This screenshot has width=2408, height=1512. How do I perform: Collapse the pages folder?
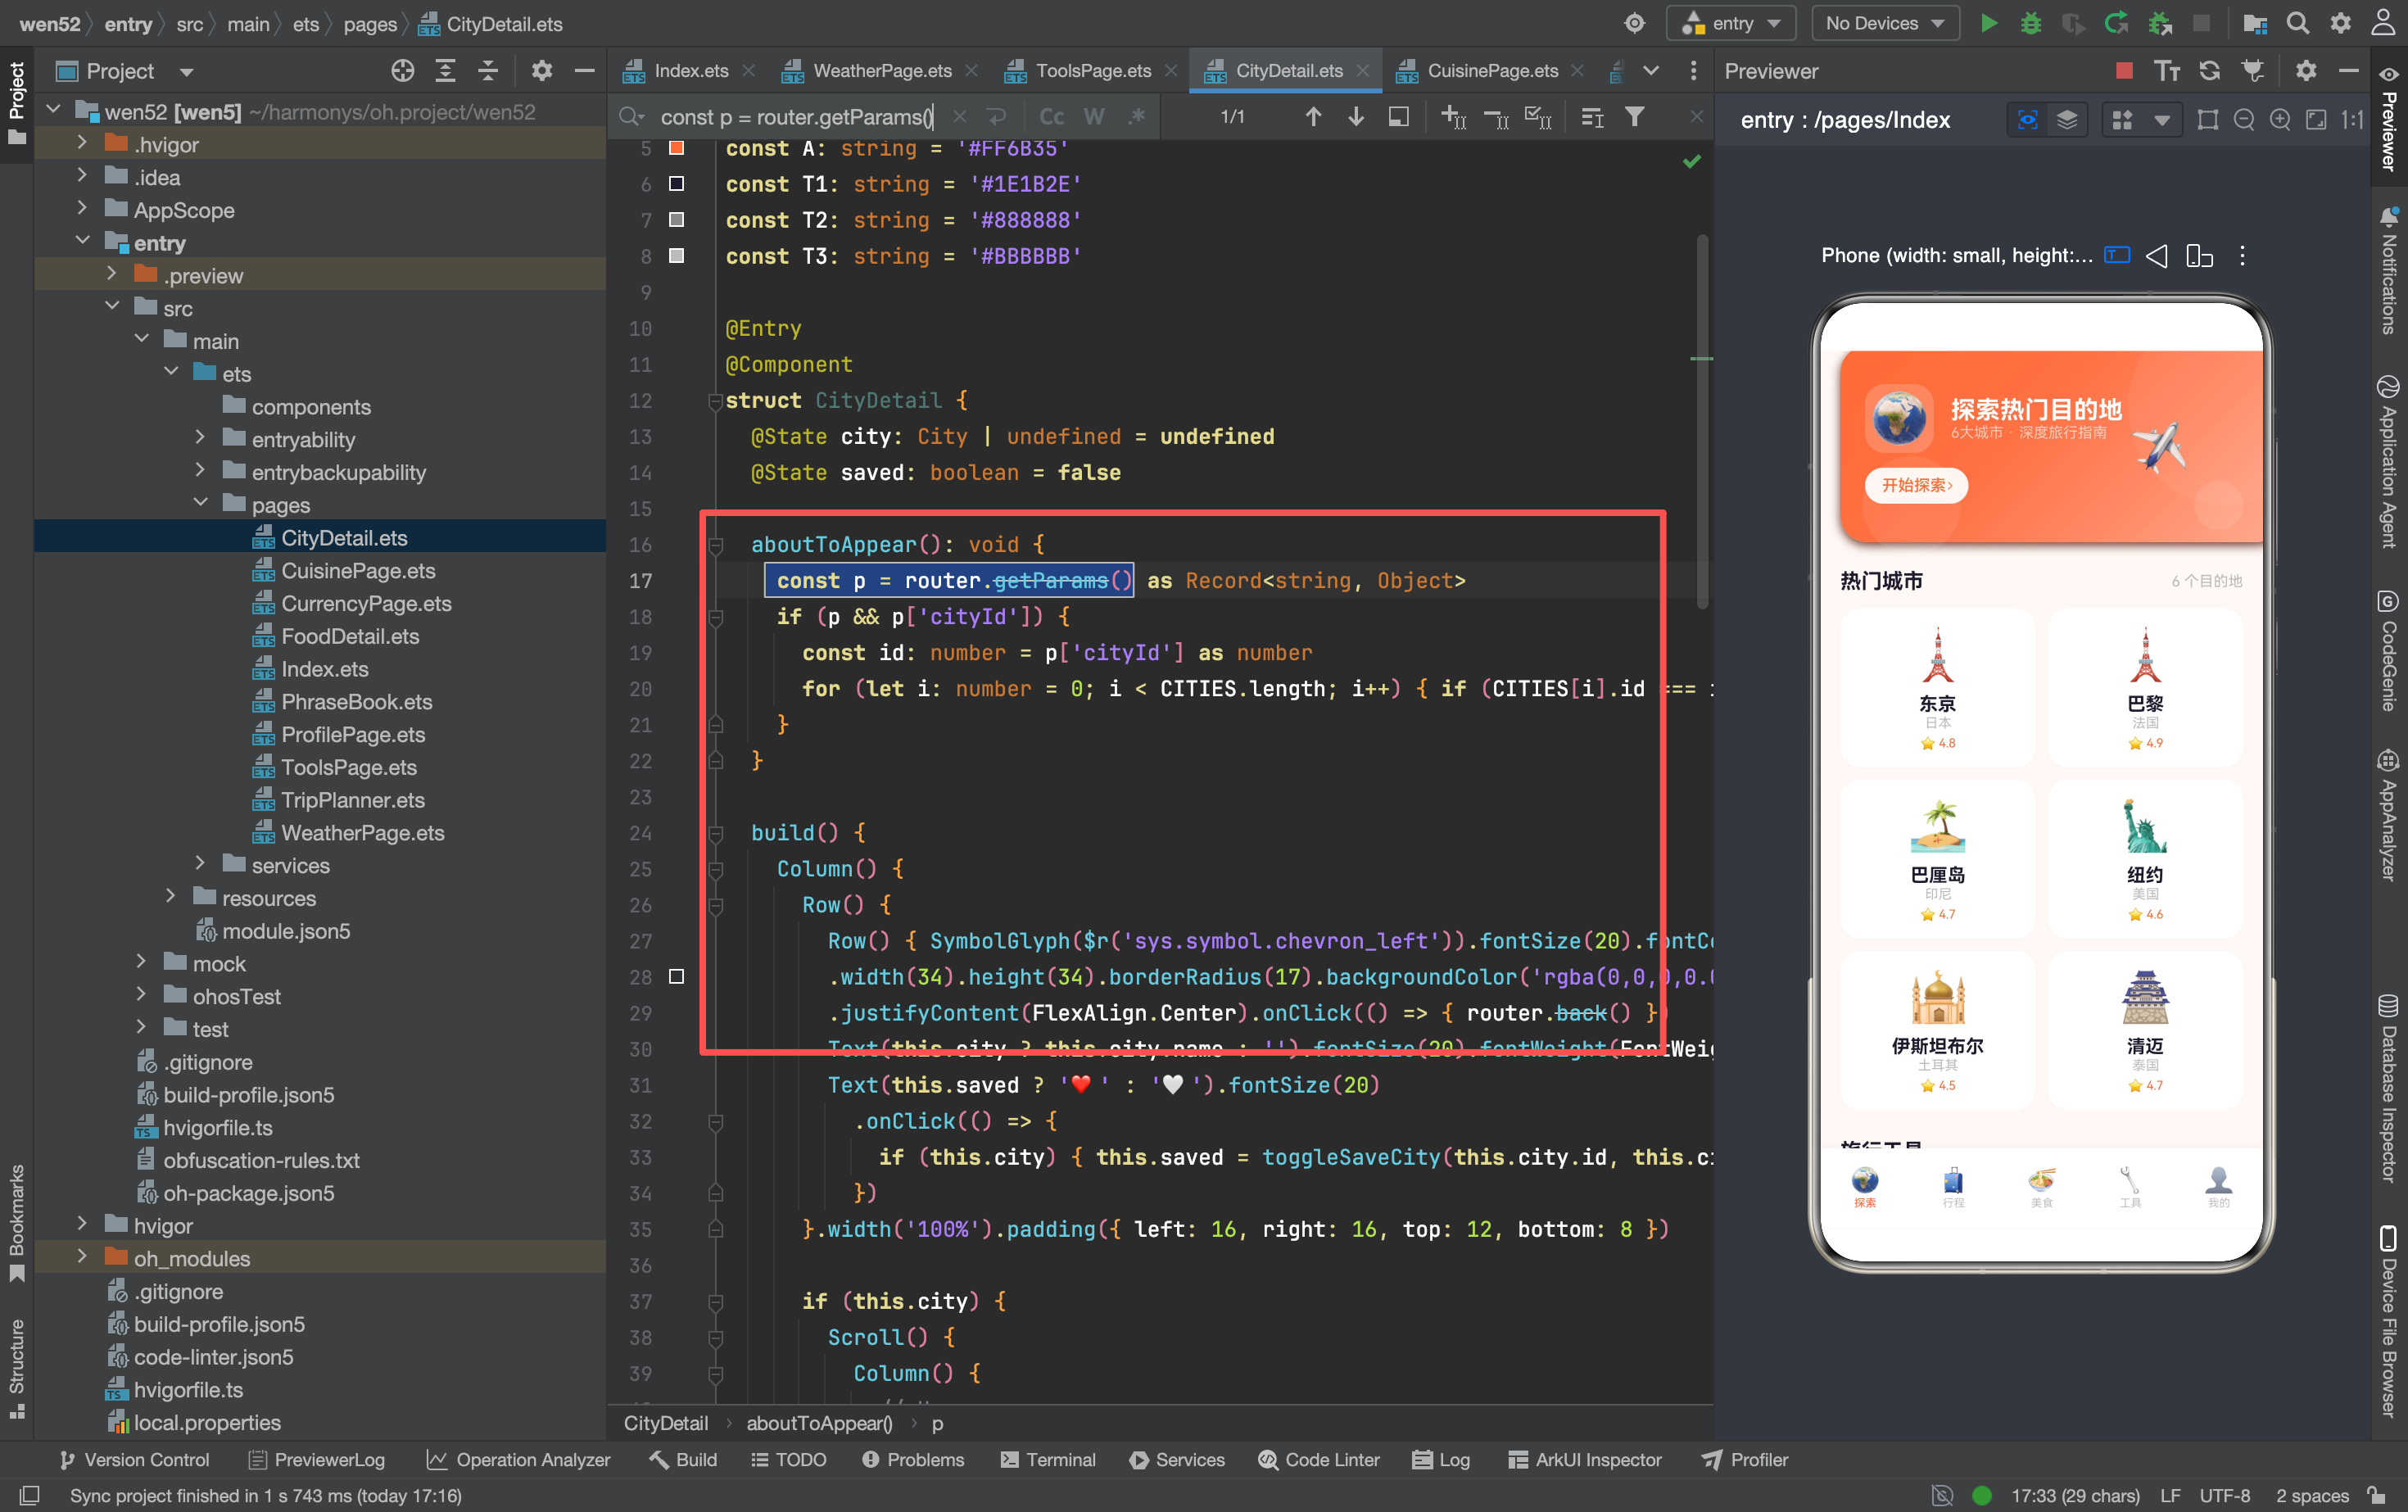[200, 504]
